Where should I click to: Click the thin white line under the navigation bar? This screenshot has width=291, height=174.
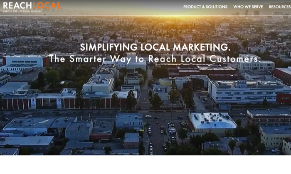[145, 15]
